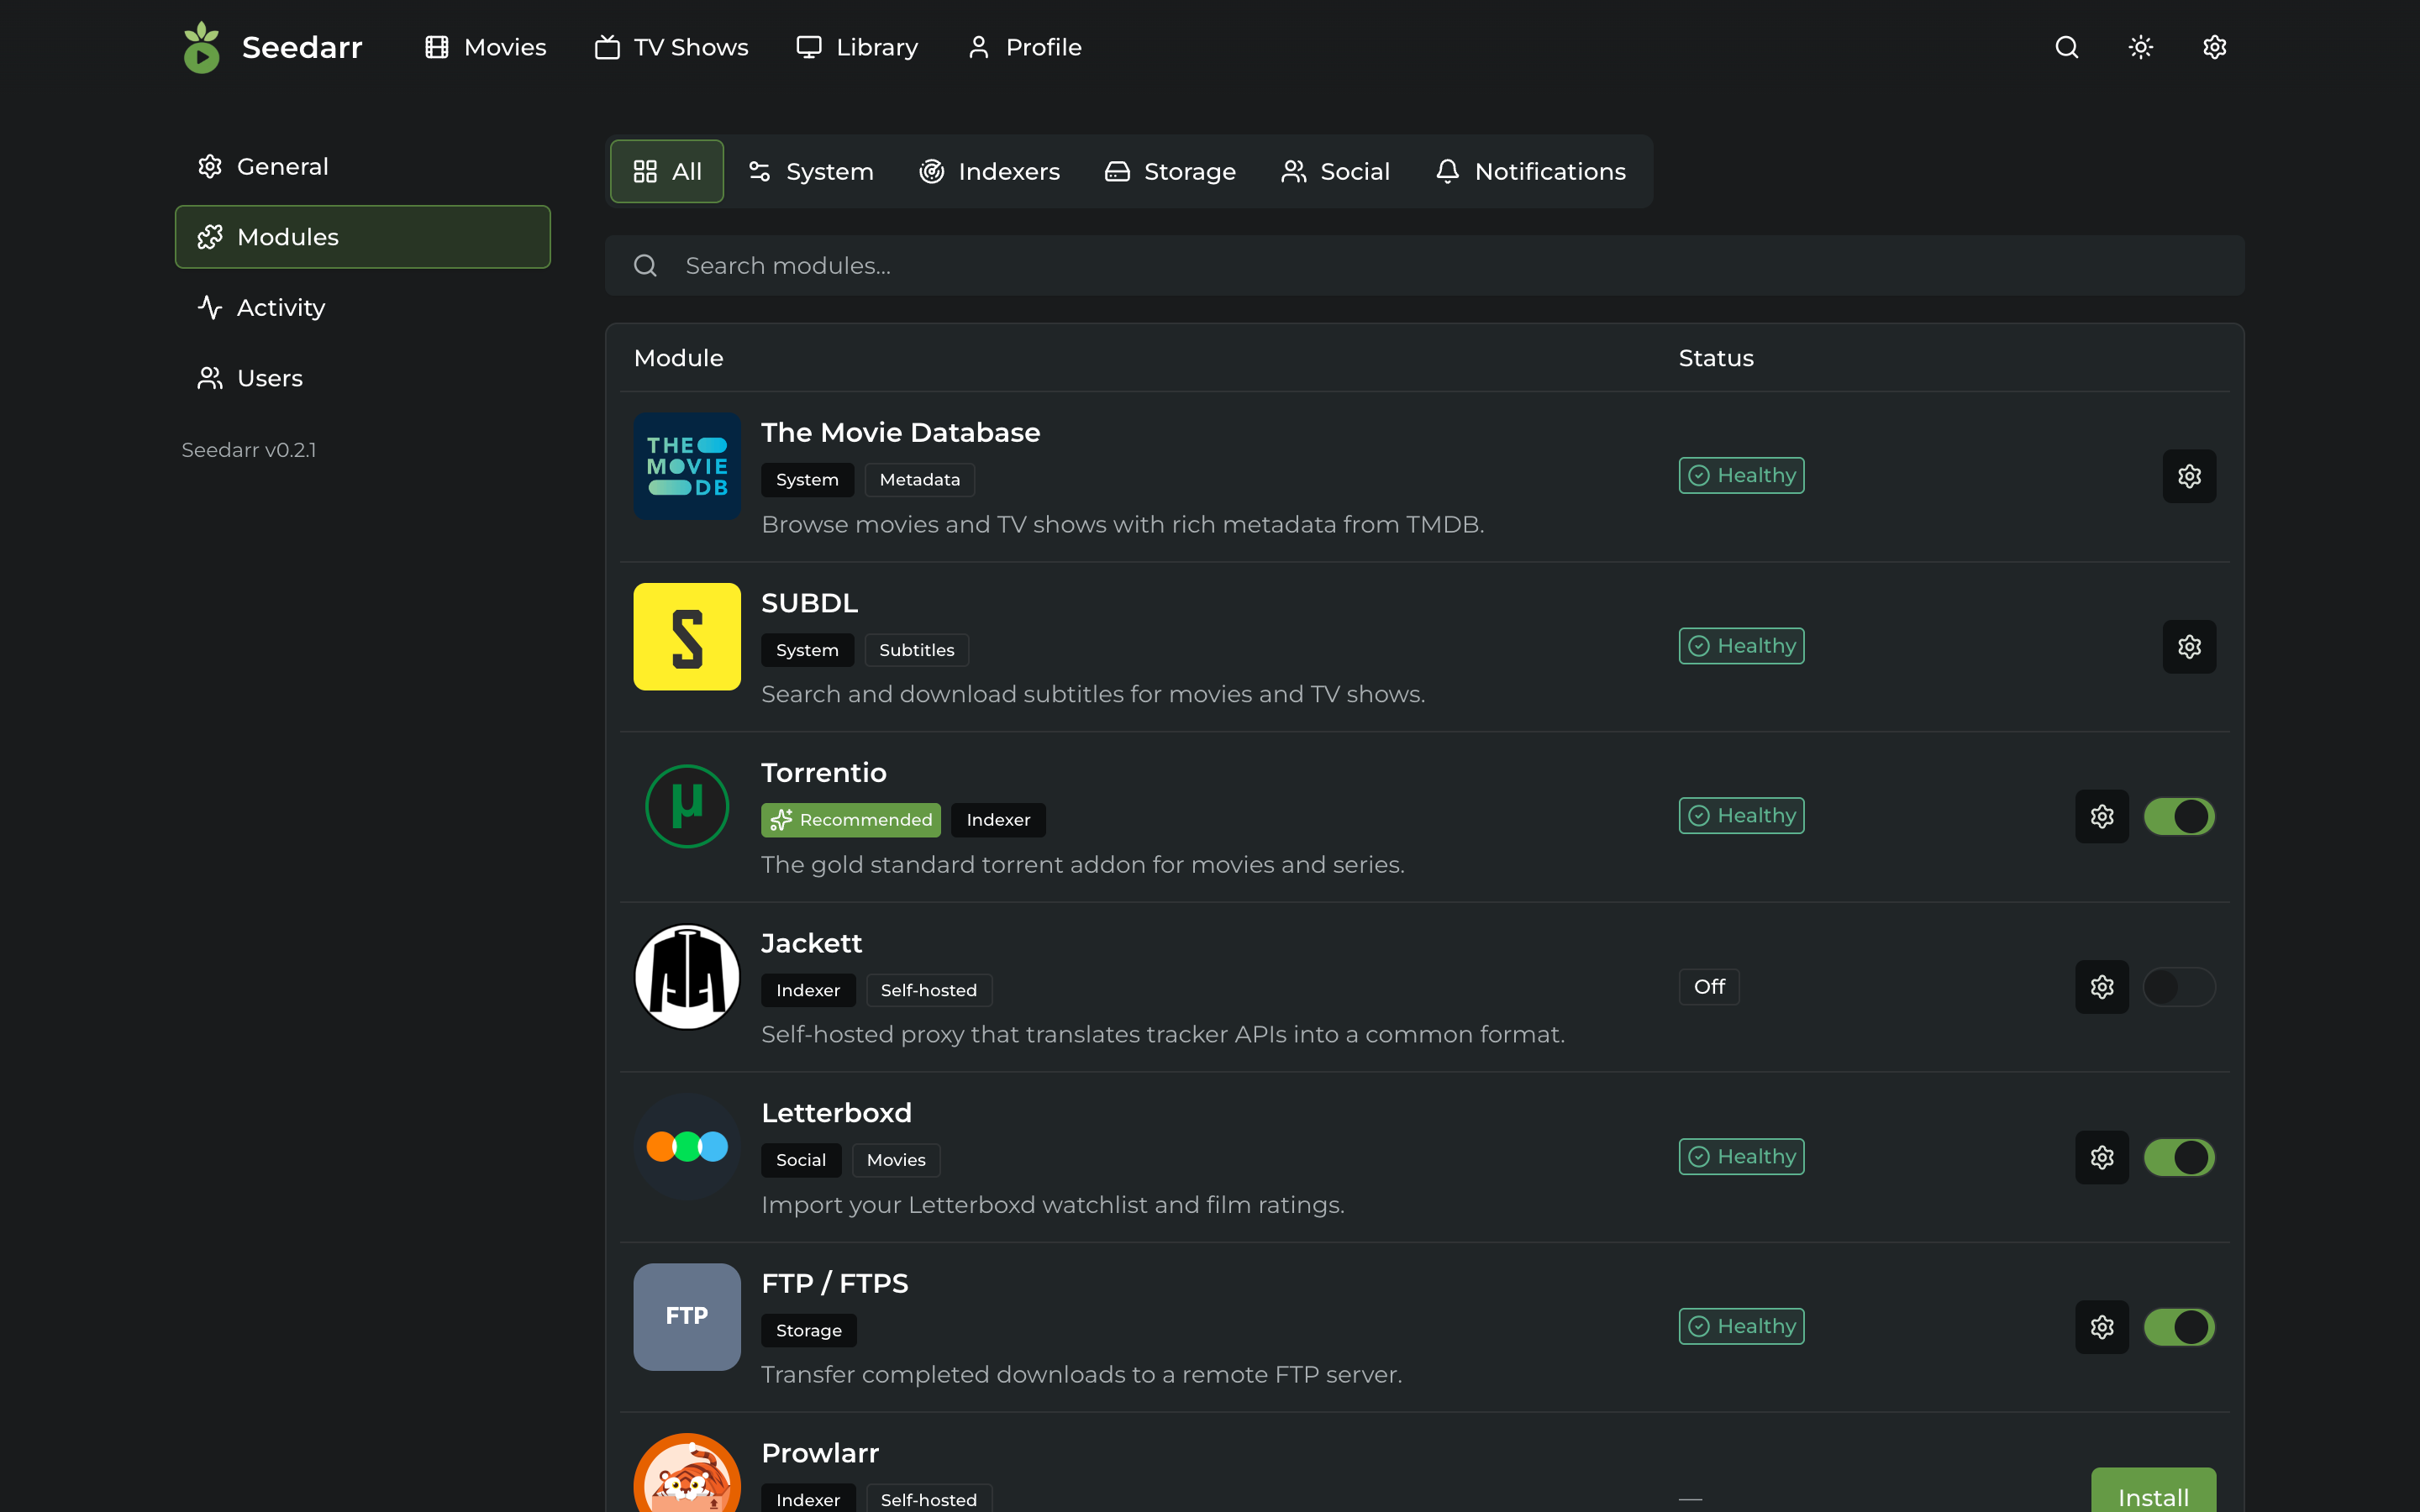The height and width of the screenshot is (1512, 2420).
Task: Click the Prowlarr module title
Action: 820,1453
